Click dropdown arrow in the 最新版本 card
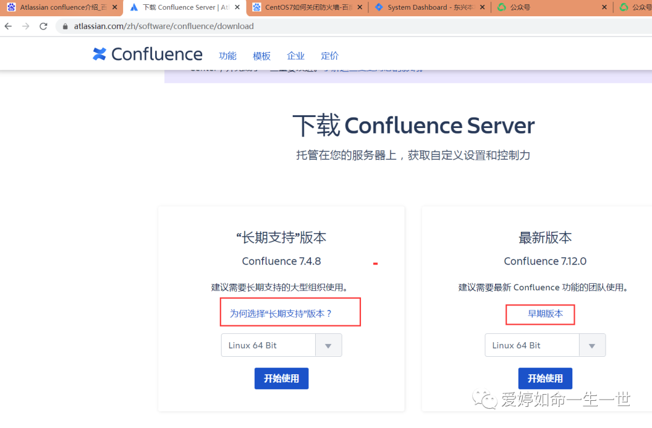This screenshot has height=428, width=652. pyautogui.click(x=592, y=346)
